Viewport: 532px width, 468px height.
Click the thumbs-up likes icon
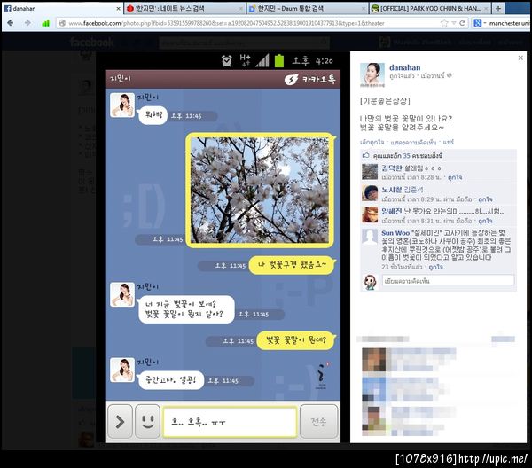click(x=365, y=155)
